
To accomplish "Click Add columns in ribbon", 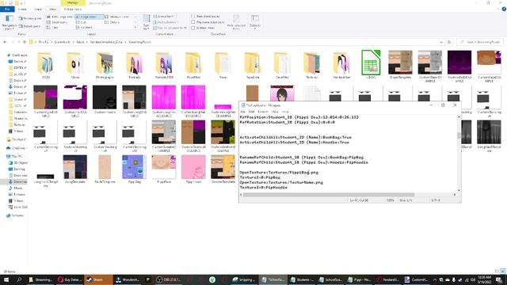I will pyautogui.click(x=165, y=22).
